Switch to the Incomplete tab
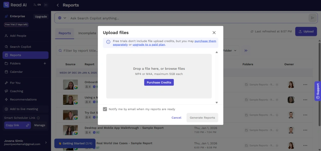321x151 pixels. click(x=87, y=33)
